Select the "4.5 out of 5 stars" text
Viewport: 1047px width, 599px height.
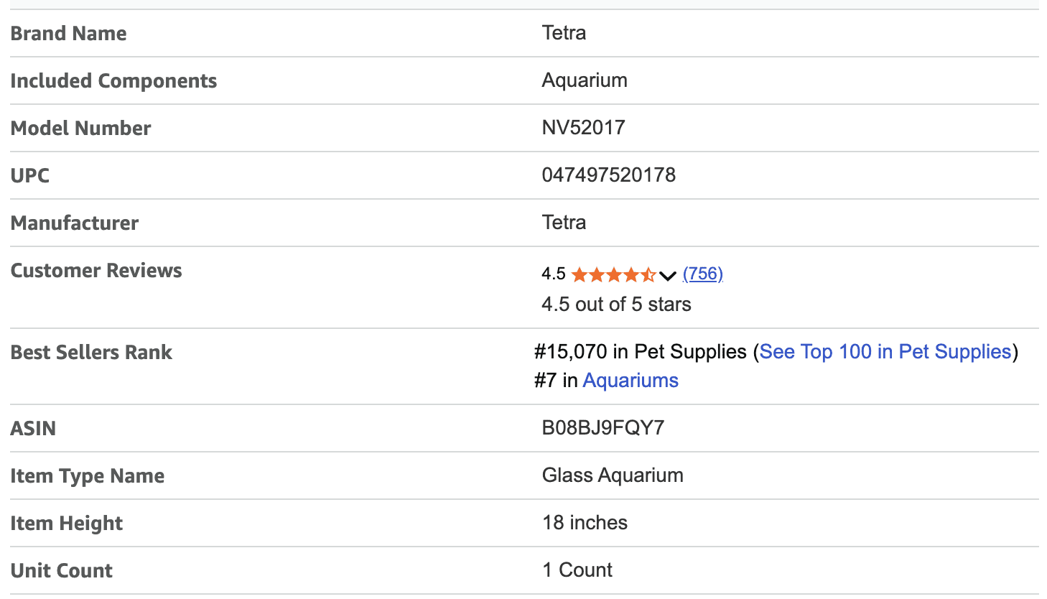pos(616,305)
